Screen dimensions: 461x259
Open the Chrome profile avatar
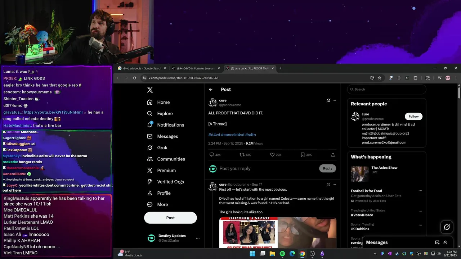[448, 78]
